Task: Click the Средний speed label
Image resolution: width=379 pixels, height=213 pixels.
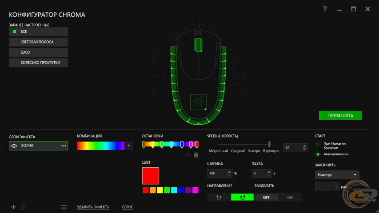Action: 238,151
